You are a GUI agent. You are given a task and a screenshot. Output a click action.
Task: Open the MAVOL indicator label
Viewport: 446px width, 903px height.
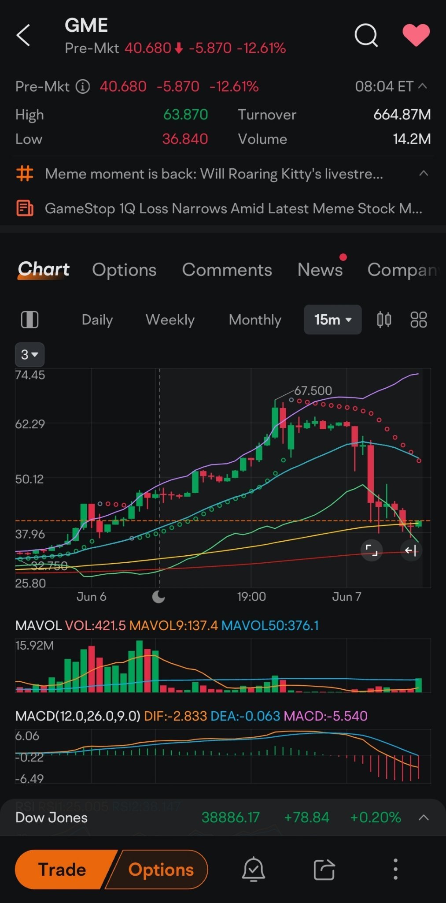38,625
